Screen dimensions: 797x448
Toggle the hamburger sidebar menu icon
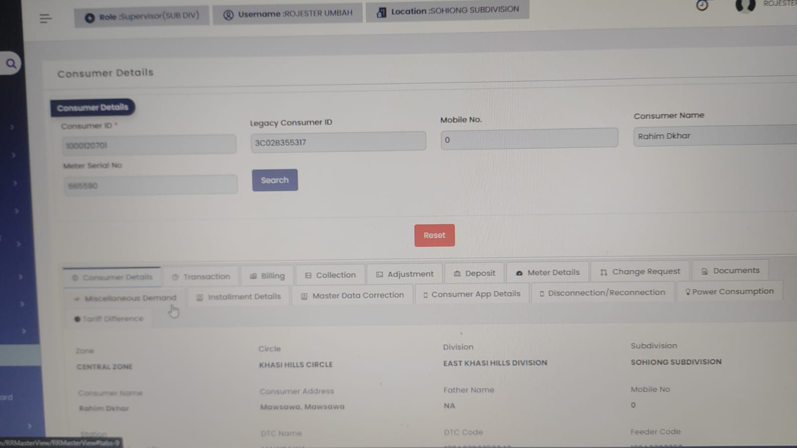(45, 19)
